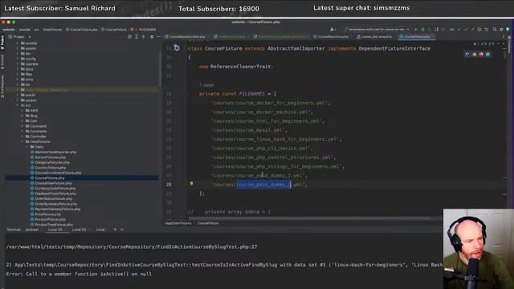The height and width of the screenshot is (289, 514).
Task: Collapse the src folder in project tree
Action: 18,105
